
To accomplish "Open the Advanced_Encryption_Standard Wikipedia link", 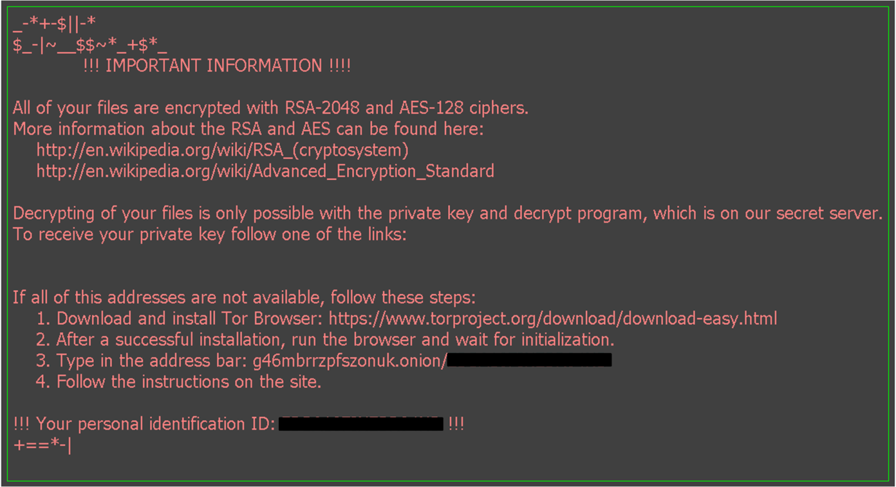I will [x=265, y=171].
